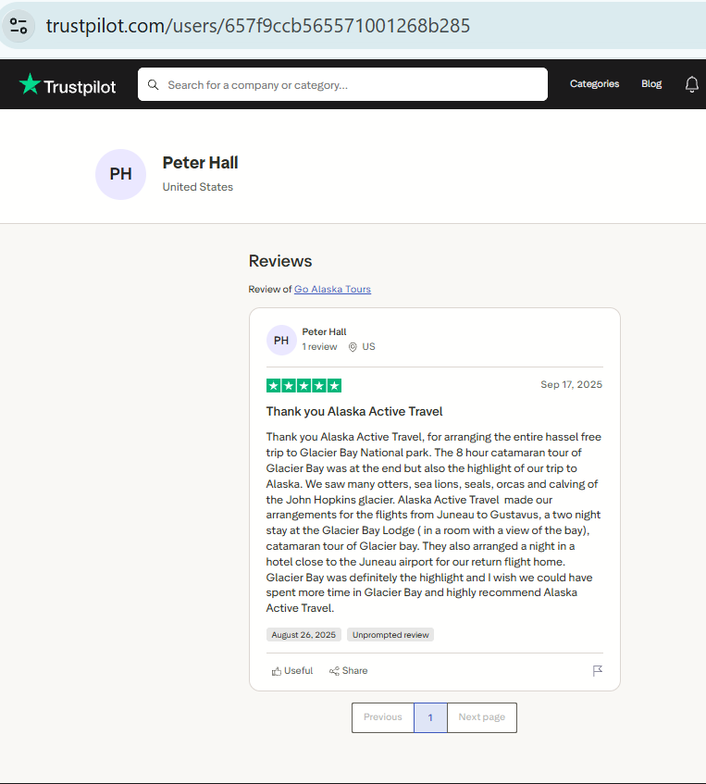Click the United States location text
The height and width of the screenshot is (784, 706).
pyautogui.click(x=197, y=187)
